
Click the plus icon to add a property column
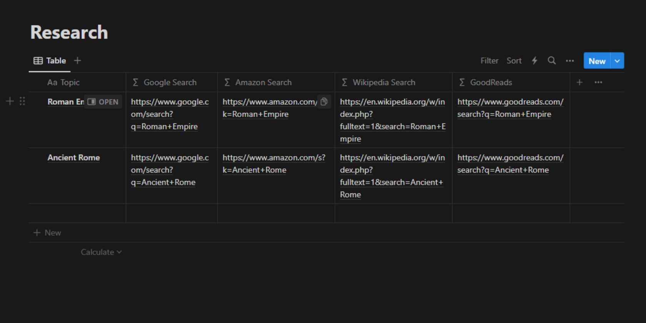coord(579,82)
